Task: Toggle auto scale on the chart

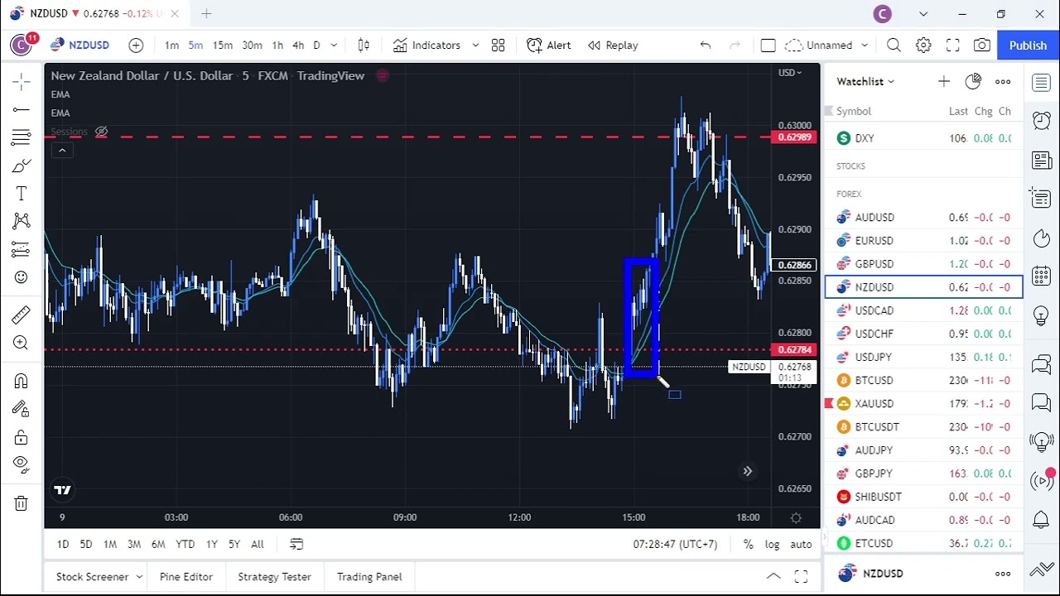Action: 801,544
